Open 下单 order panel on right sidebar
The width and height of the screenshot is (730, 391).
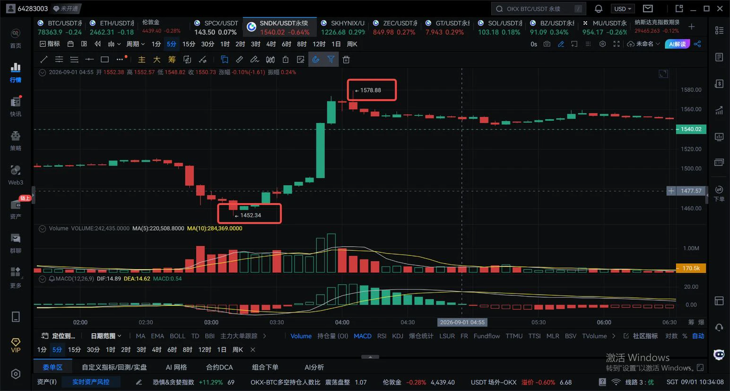pos(719,193)
